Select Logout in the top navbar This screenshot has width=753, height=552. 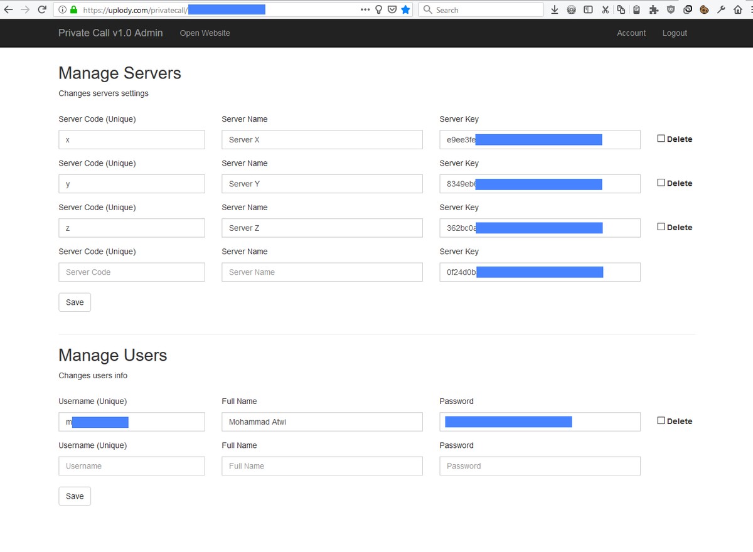[x=675, y=33]
